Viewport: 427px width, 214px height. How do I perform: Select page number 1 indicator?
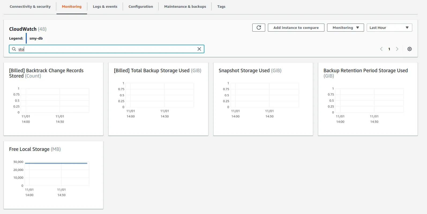pos(389,49)
